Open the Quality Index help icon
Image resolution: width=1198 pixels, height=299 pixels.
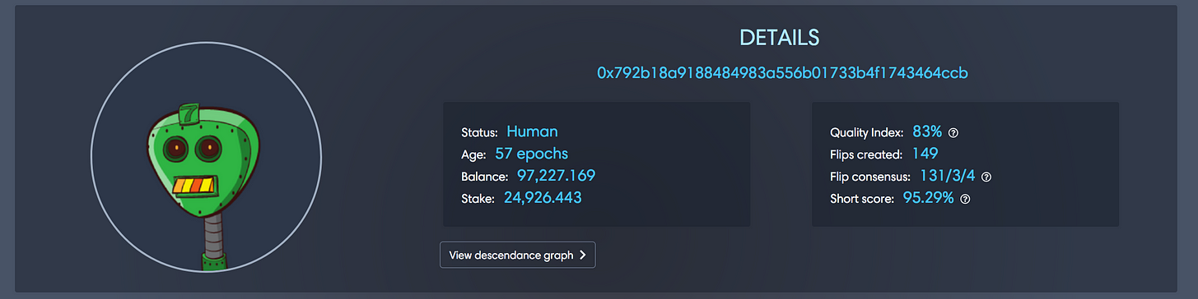[954, 132]
